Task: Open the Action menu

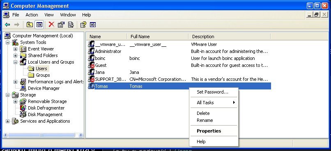Action: point(32,15)
